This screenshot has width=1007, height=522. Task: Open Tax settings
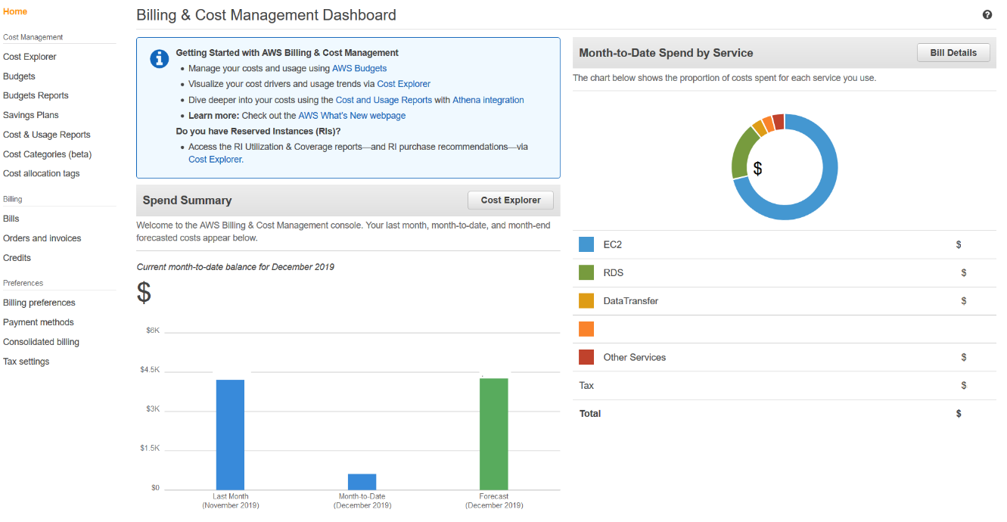(x=26, y=362)
